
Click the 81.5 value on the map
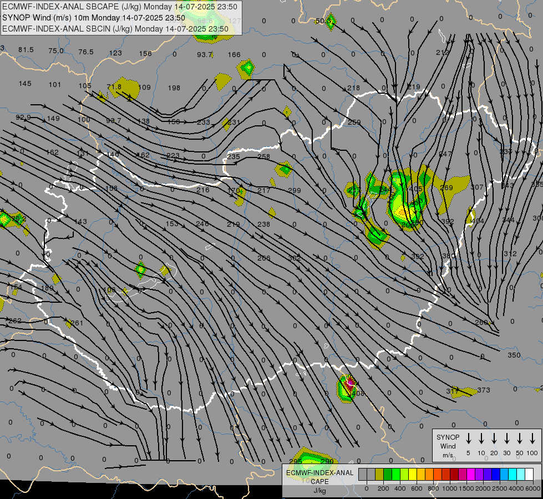pos(26,50)
